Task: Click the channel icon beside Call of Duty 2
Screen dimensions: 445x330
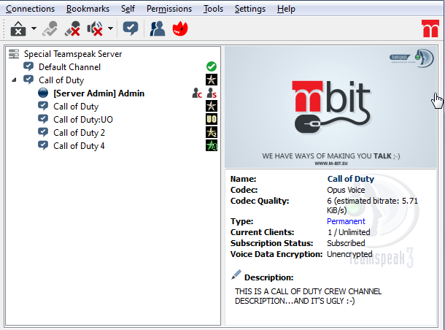Action: (x=43, y=132)
